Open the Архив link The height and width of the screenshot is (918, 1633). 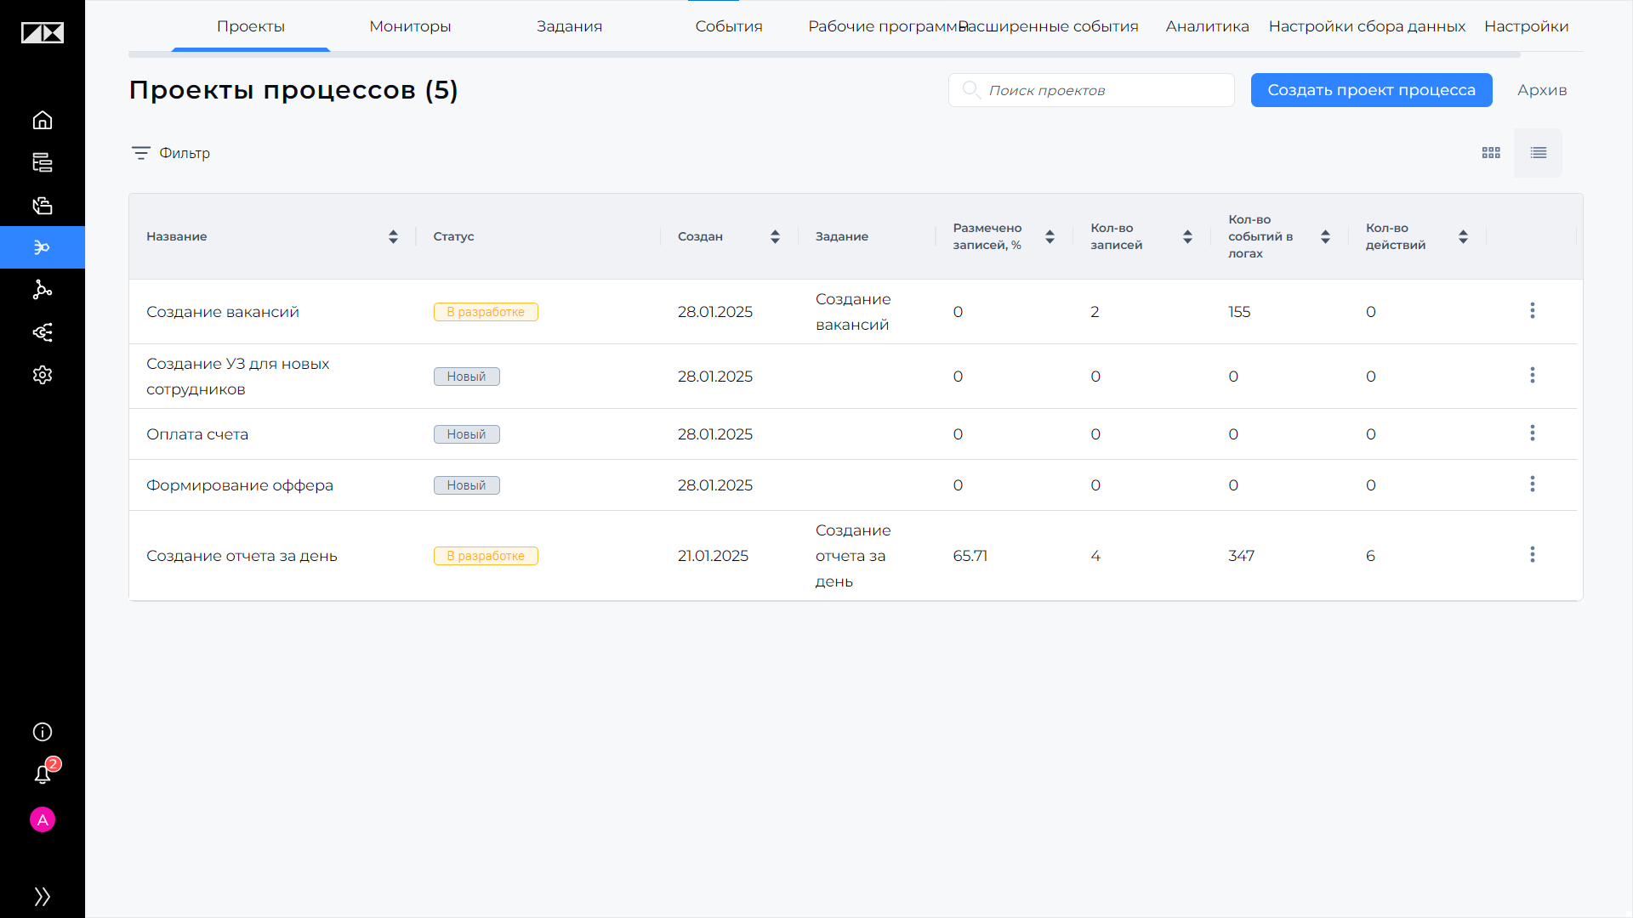click(1542, 90)
